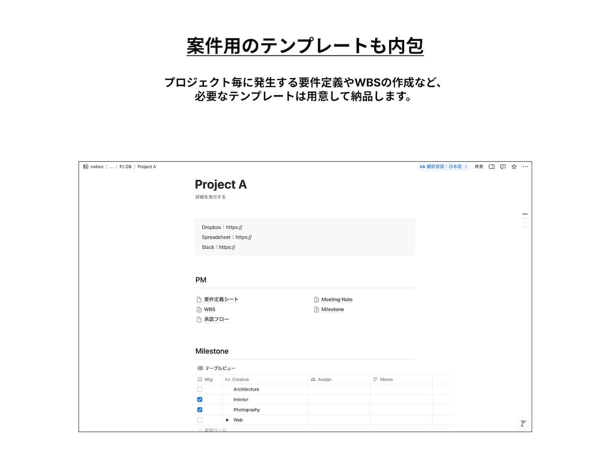Click the Notion workspace icon in breadcrumb
Viewport: 611px width, 458px height.
[x=86, y=167]
